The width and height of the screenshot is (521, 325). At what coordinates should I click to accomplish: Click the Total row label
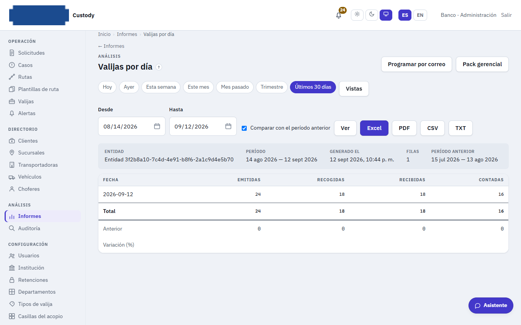pos(109,211)
